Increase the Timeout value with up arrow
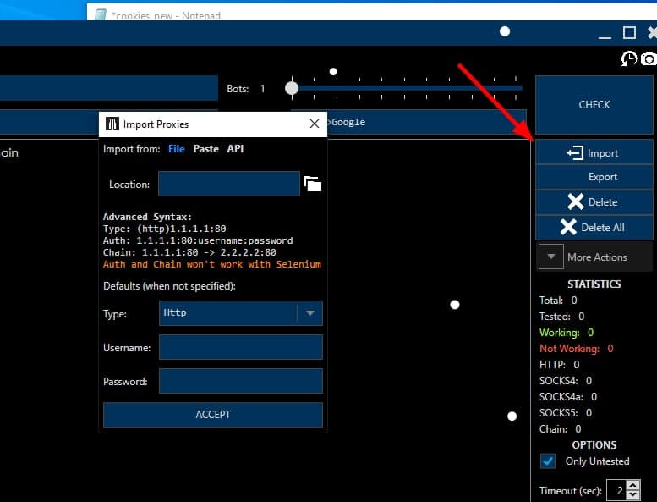The width and height of the screenshot is (657, 502). coord(633,486)
